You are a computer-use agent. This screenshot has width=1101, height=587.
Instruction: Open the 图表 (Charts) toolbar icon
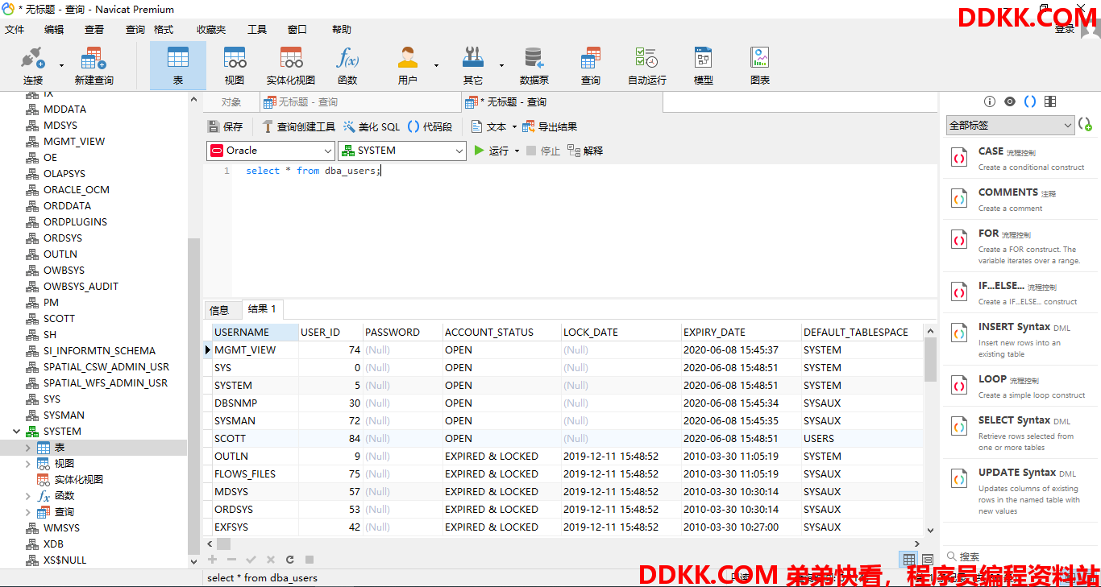pyautogui.click(x=760, y=66)
